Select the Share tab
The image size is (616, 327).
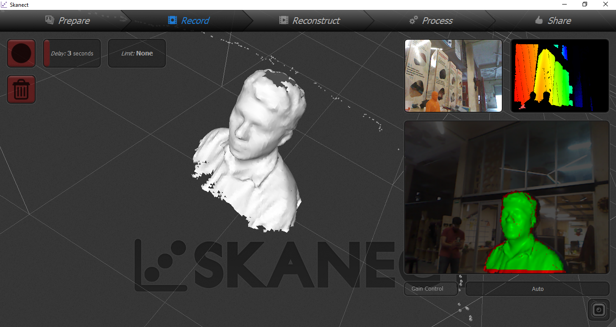553,20
